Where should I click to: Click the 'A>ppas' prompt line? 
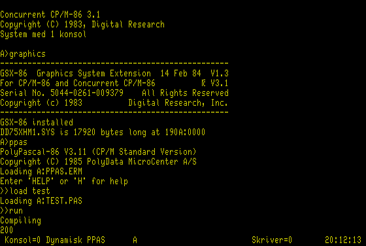point(14,142)
